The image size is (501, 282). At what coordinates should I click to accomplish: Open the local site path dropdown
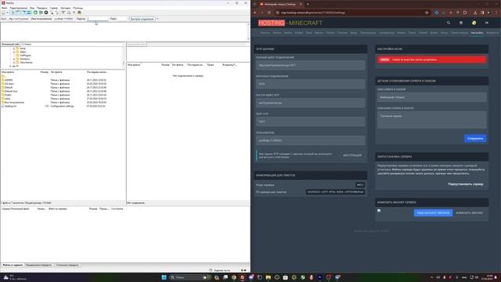click(124, 44)
